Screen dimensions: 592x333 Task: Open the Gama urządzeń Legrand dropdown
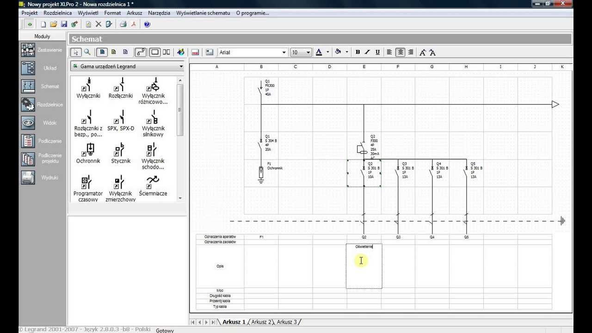pyautogui.click(x=127, y=67)
